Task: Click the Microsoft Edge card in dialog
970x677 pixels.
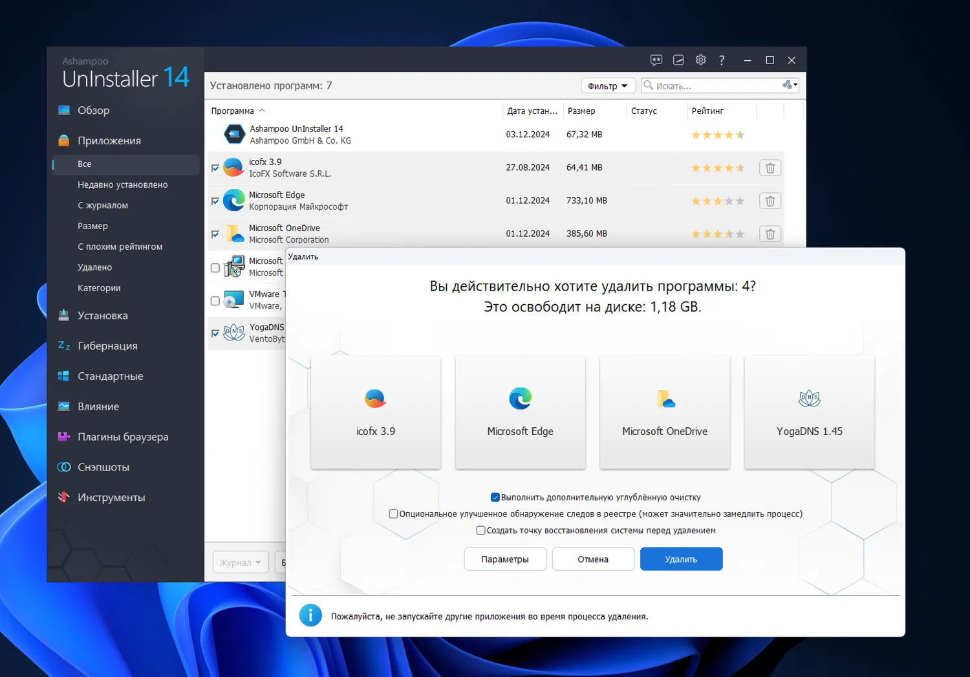Action: [x=521, y=412]
